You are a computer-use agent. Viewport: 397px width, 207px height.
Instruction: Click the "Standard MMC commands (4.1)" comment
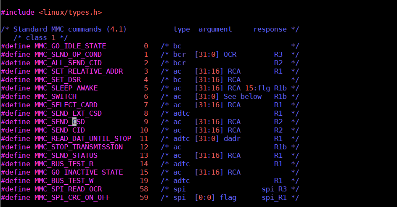point(70,29)
